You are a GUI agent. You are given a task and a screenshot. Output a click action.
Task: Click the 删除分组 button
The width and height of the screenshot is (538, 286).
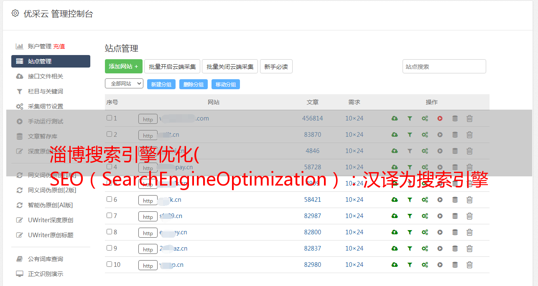[194, 84]
